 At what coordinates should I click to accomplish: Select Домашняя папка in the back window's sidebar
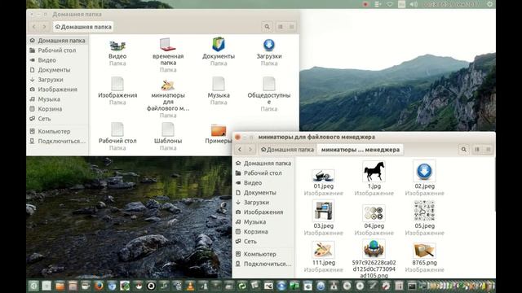57,41
